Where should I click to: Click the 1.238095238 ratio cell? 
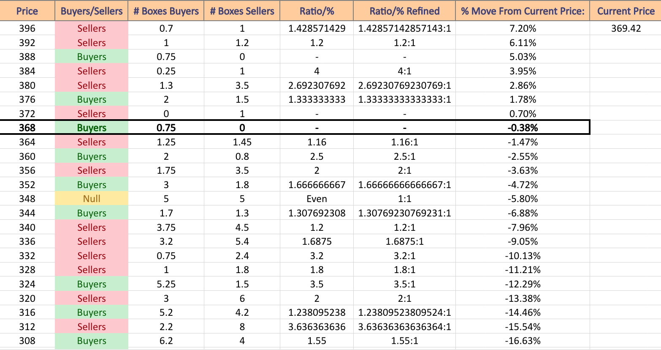point(317,312)
